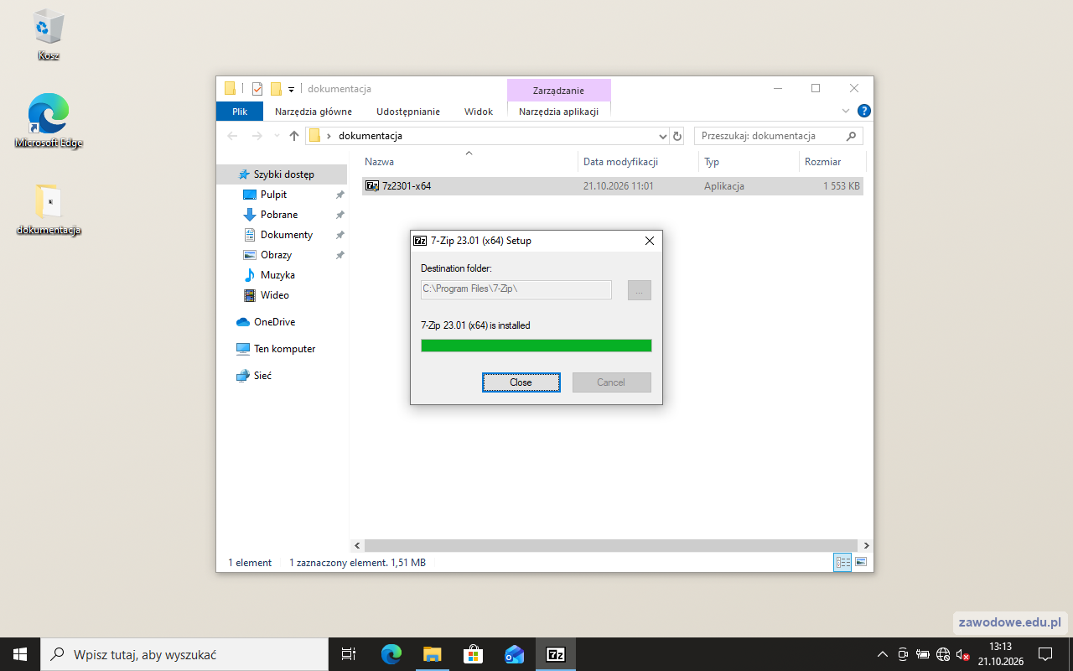Open the Outlook mail app on taskbar
This screenshot has width=1073, height=671.
tap(514, 654)
